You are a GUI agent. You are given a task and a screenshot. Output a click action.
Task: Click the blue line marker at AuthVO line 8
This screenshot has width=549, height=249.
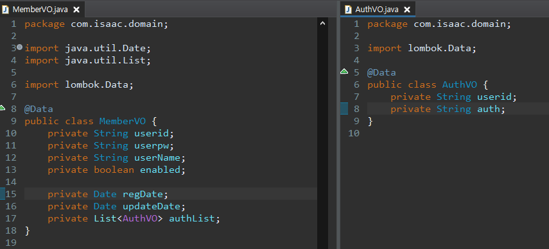pyautogui.click(x=345, y=109)
